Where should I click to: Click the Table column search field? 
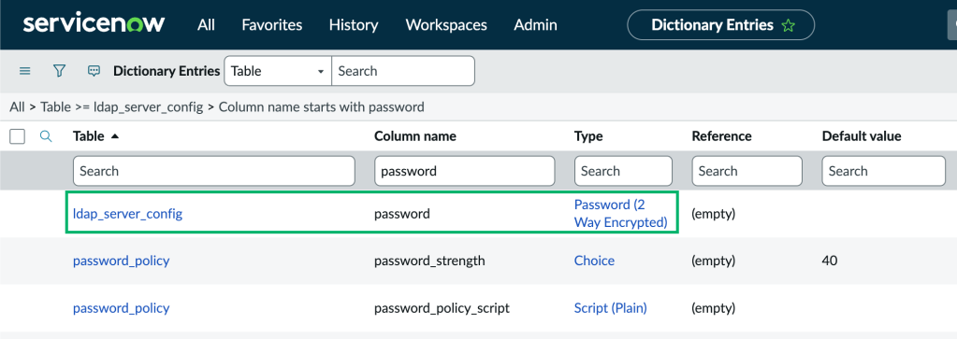(213, 171)
